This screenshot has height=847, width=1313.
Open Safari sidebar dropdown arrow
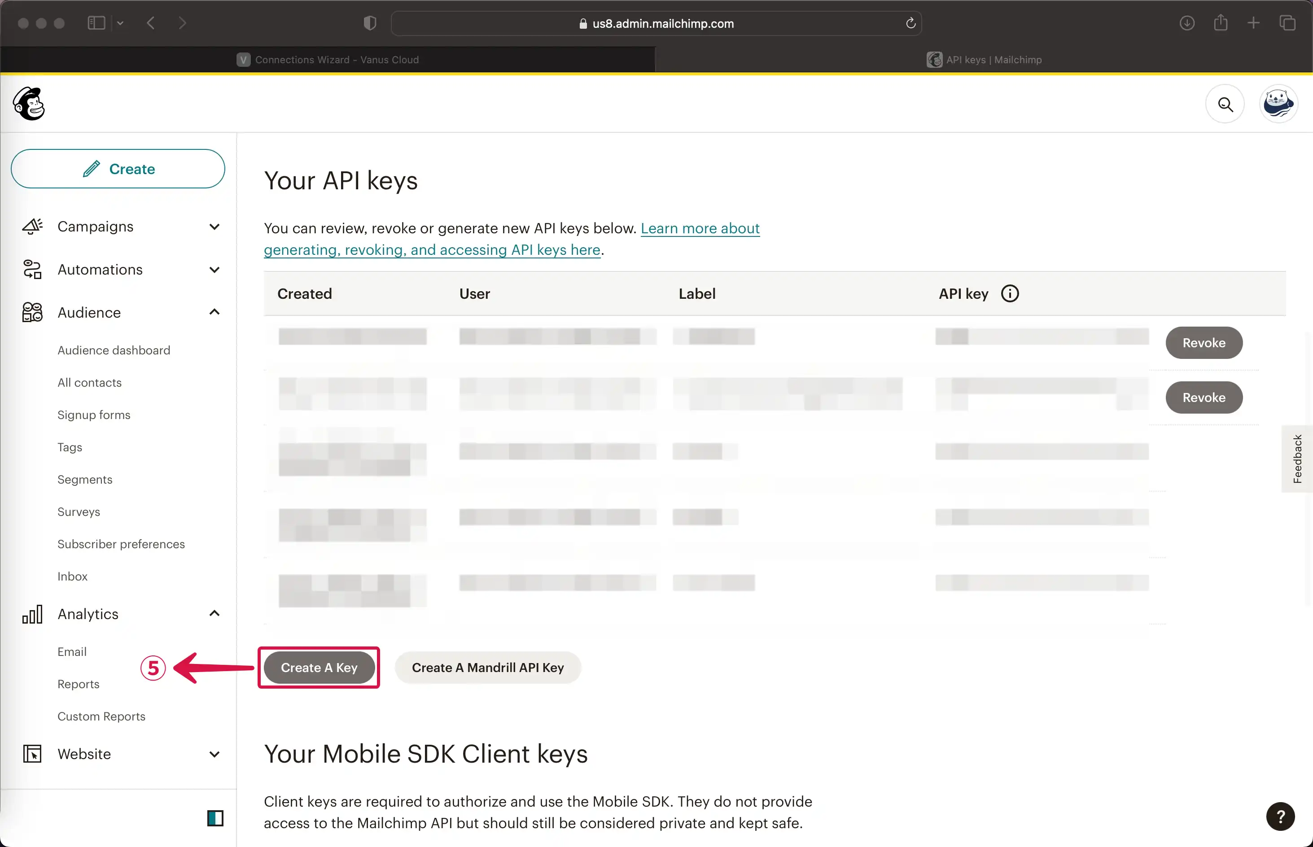pyautogui.click(x=120, y=23)
